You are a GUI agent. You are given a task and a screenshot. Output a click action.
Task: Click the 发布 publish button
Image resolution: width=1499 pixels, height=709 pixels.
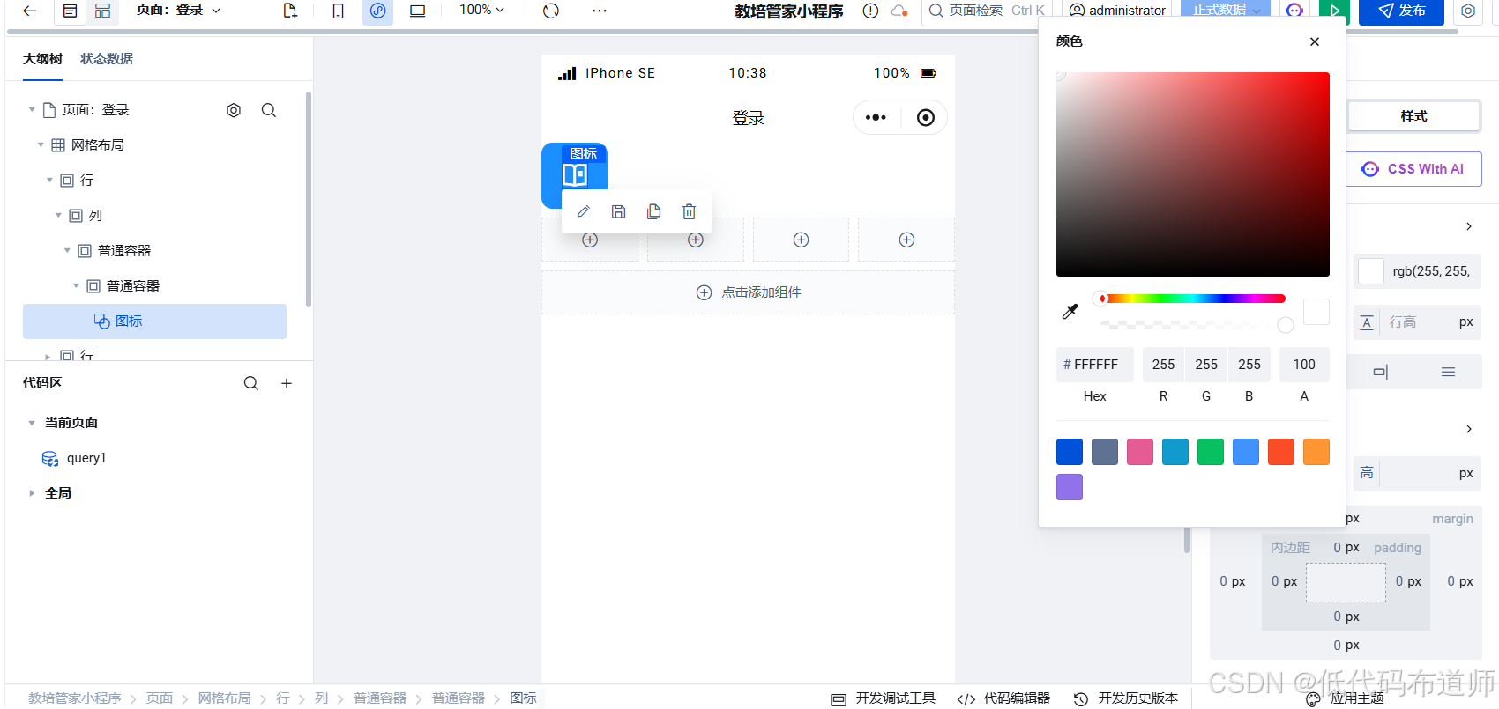[1401, 11]
